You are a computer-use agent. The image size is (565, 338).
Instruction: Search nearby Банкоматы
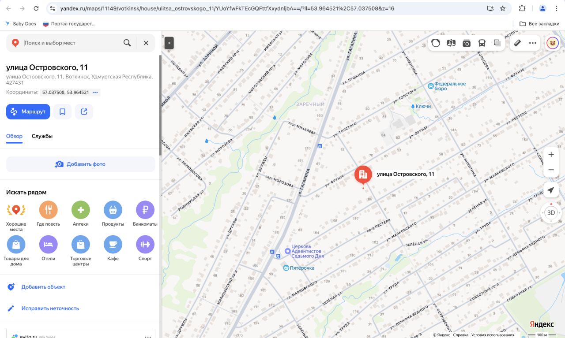[145, 214]
